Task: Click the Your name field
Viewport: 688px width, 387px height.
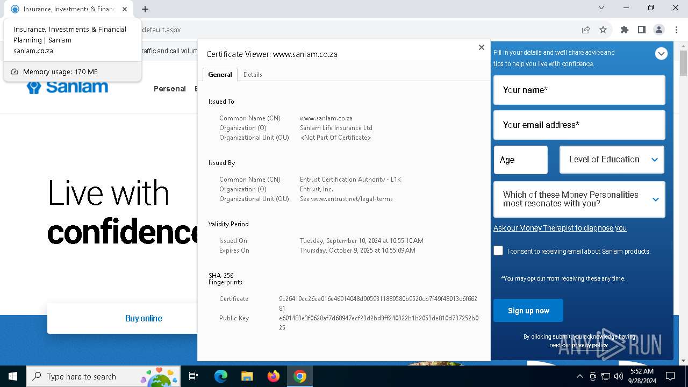Action: tap(579, 90)
